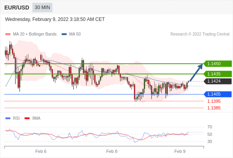Click the blue upward trend arrow
This screenshot has height=158, width=233.
coord(196,73)
